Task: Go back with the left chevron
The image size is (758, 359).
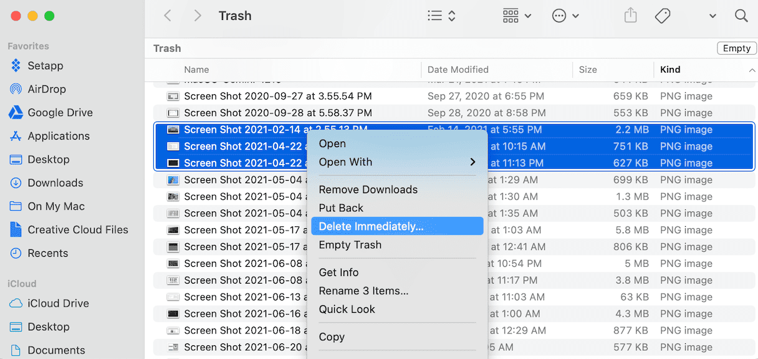Action: pos(168,16)
